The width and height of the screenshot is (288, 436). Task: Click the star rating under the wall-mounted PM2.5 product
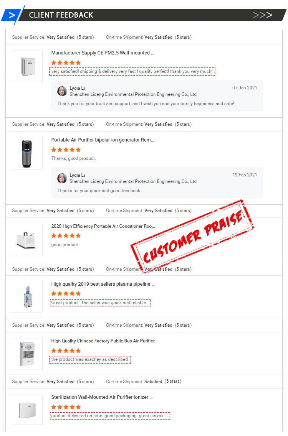pyautogui.click(x=66, y=63)
